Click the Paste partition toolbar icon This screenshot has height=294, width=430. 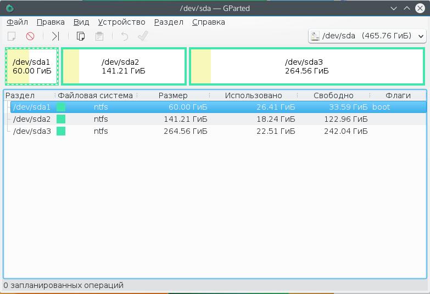coord(99,36)
